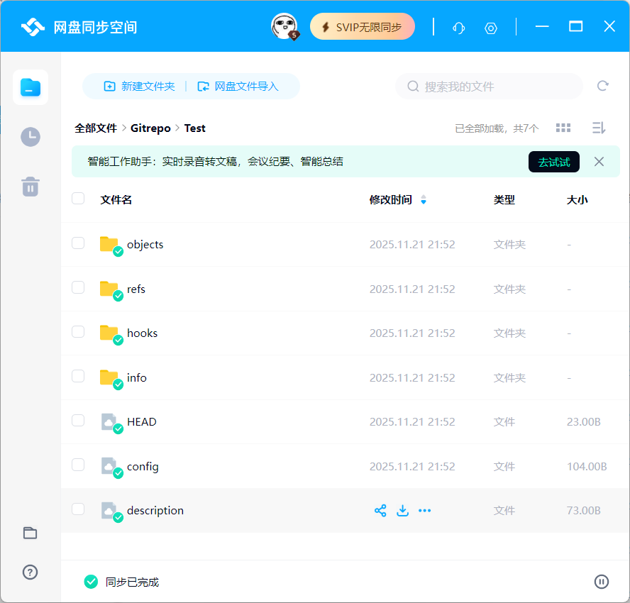Screen dimensions: 630x603
Task: Refresh the file list
Action: click(x=602, y=86)
